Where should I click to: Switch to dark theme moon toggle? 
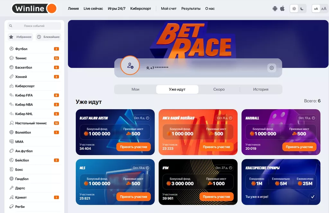(302, 9)
